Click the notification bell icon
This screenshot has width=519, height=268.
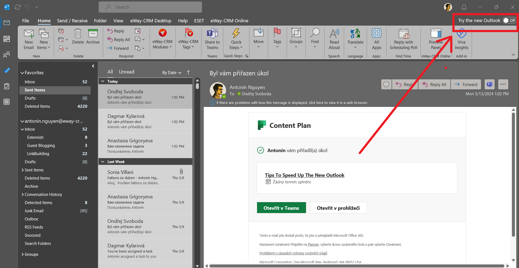(464, 7)
